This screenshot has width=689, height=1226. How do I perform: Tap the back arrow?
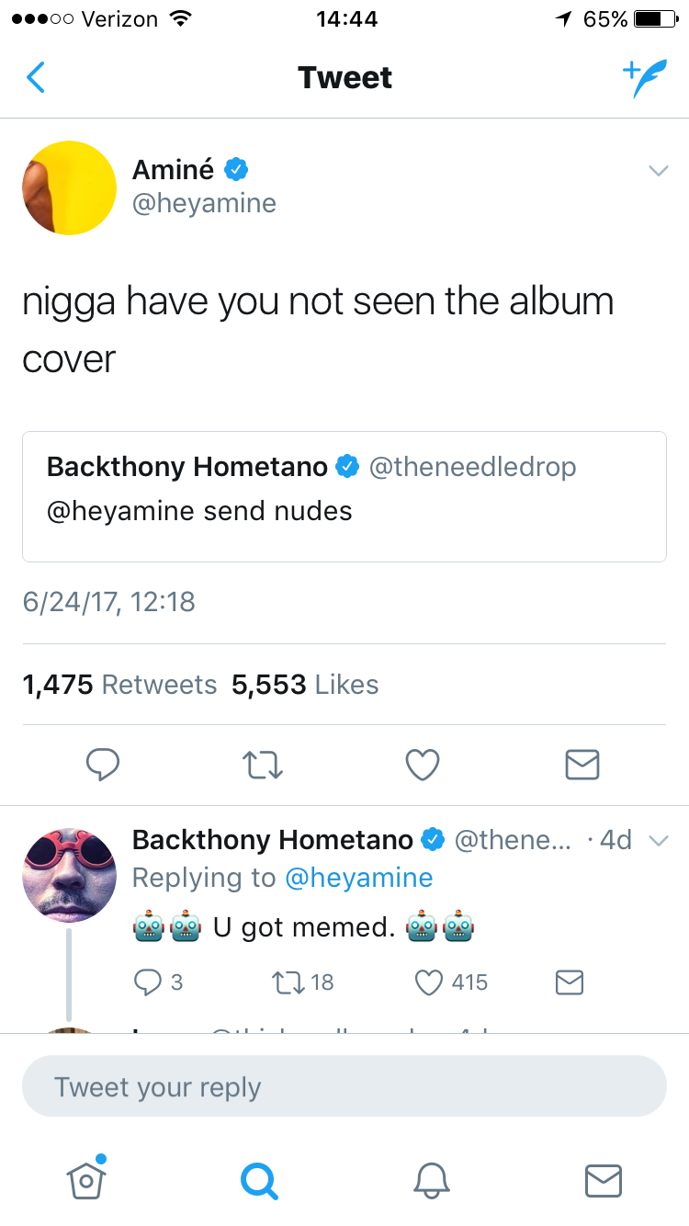pos(36,78)
